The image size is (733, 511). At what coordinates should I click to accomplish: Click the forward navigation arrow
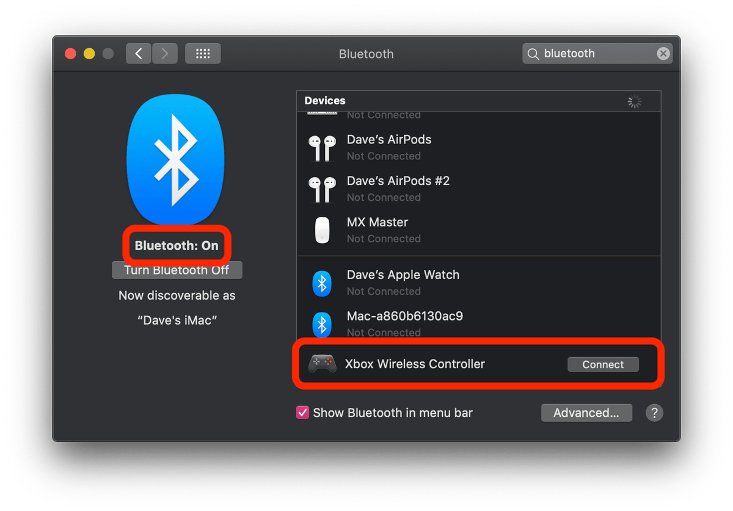tap(164, 53)
